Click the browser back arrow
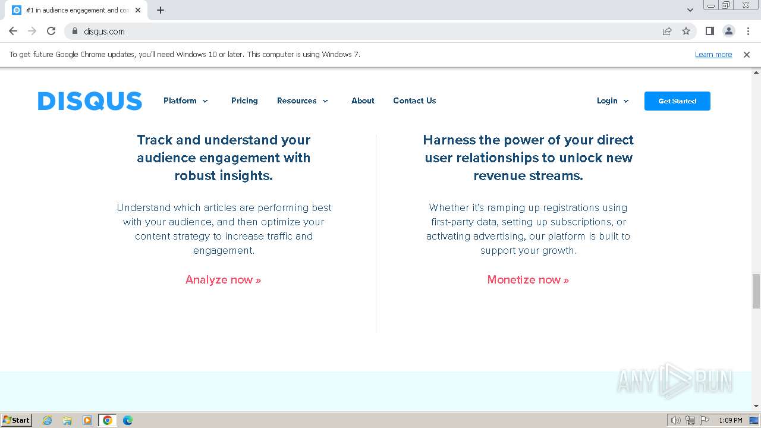The width and height of the screenshot is (761, 428). pos(13,31)
